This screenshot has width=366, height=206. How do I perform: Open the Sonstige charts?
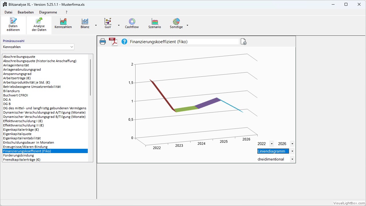176,24
